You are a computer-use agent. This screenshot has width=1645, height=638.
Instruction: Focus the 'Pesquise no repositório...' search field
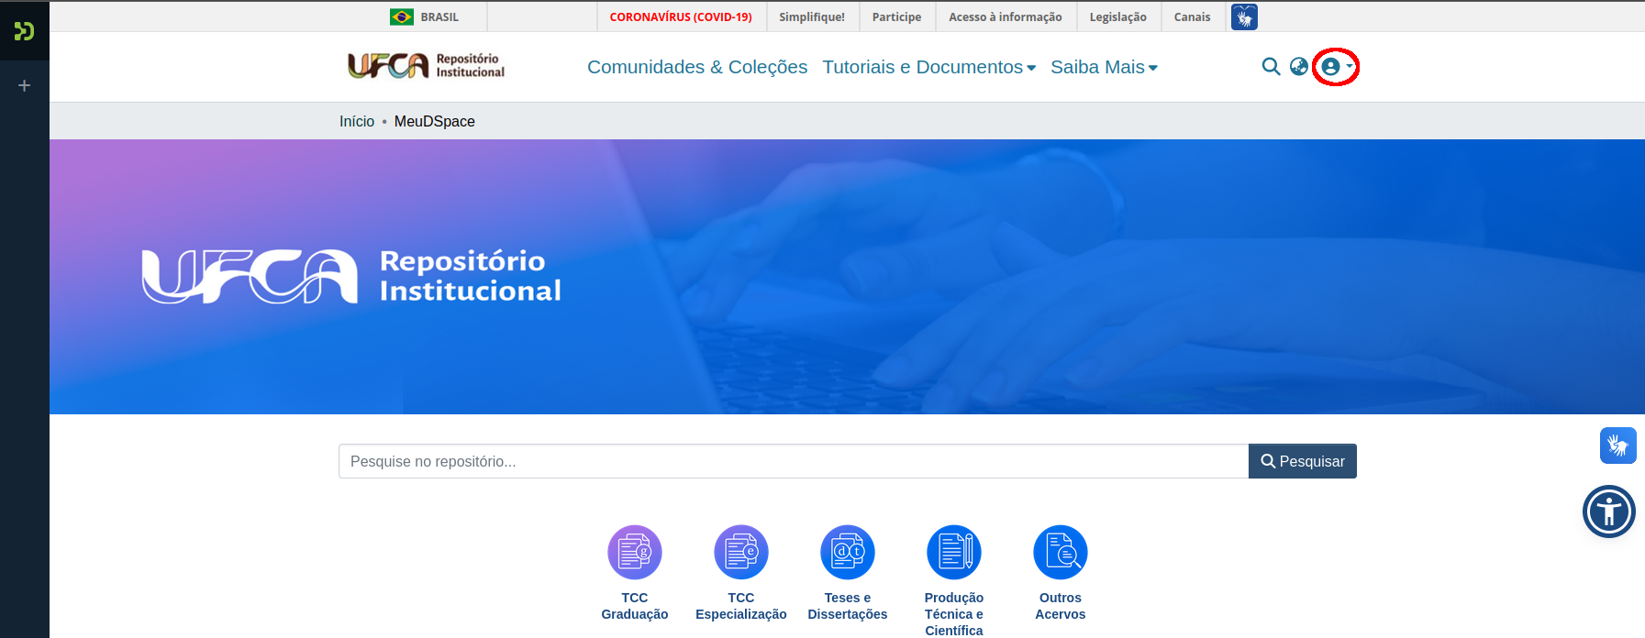[794, 461]
